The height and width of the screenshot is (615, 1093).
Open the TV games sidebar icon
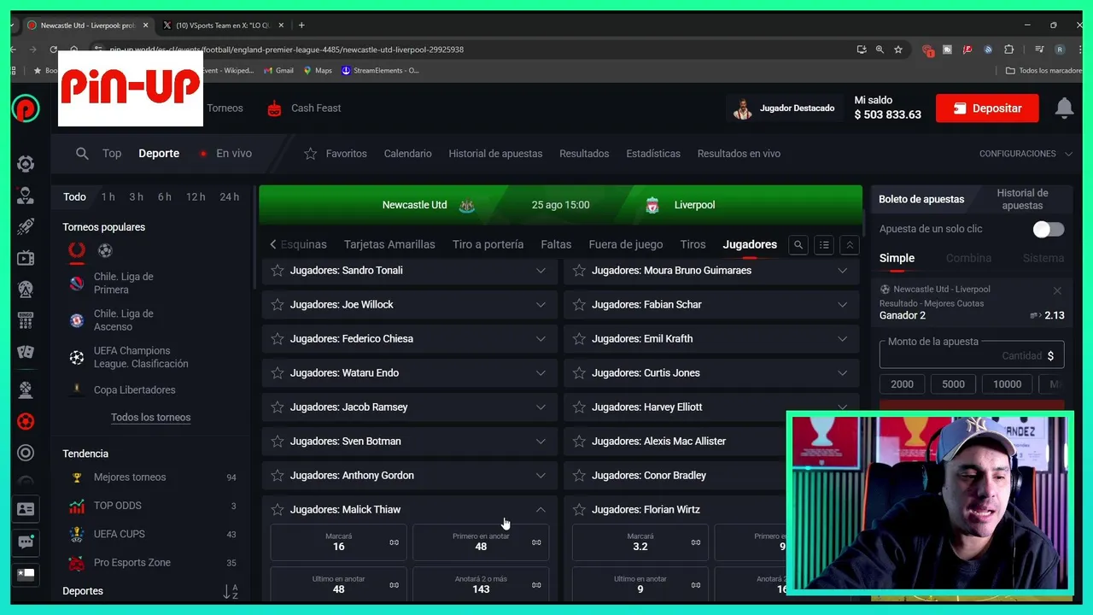(x=26, y=258)
